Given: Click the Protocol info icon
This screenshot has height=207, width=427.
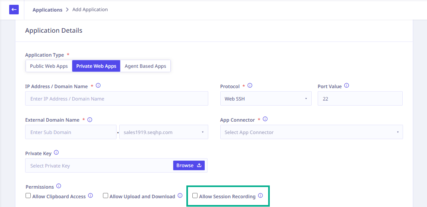Looking at the screenshot, I should (250, 85).
